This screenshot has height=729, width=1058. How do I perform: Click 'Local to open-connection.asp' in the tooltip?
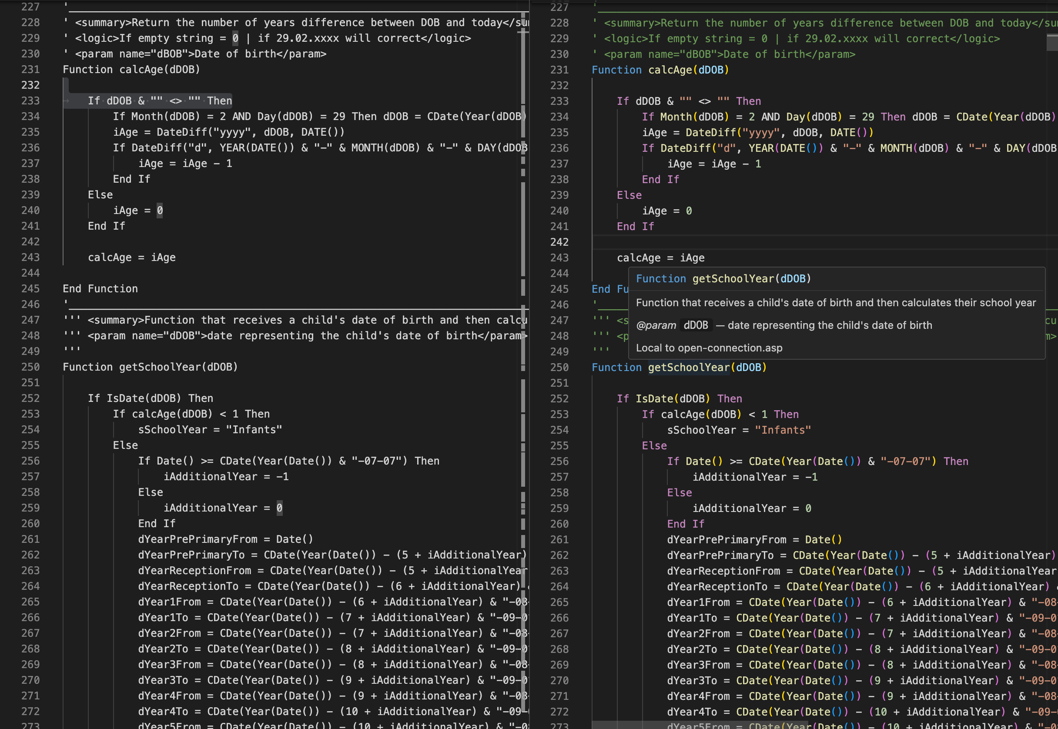click(709, 348)
